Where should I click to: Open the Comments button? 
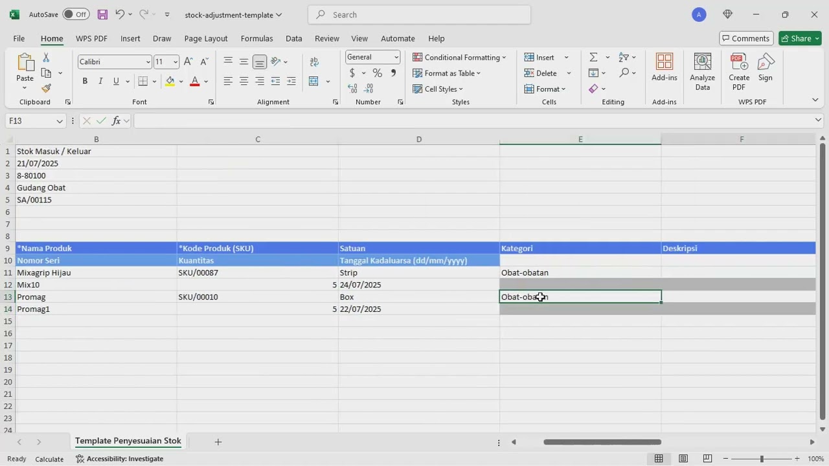745,38
